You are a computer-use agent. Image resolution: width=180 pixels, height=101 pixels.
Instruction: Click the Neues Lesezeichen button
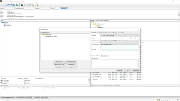coord(59,64)
